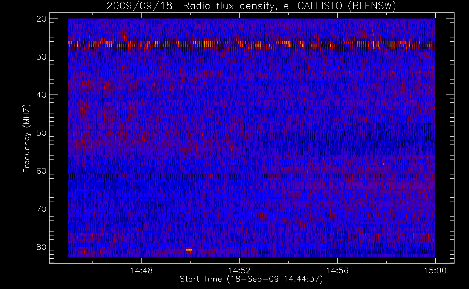Viewport: 469px width, 289px height.
Task: Click the 60 MHz frequency tick label
Action: (42, 171)
